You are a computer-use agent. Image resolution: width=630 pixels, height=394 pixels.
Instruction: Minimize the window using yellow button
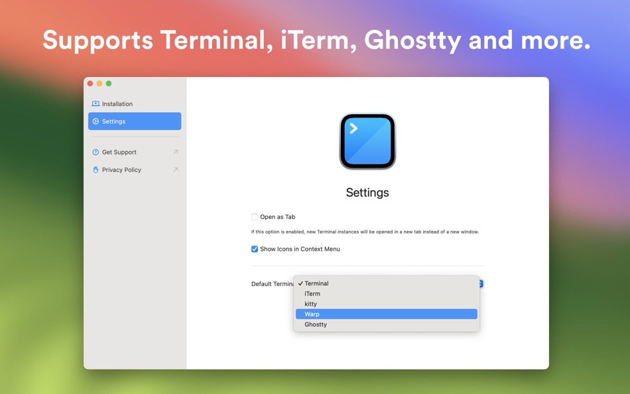(99, 84)
